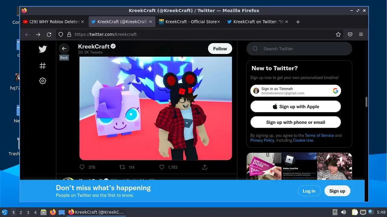Switch to workspace 4 in taskbar
Screen dimensions: 387x217
(35, 212)
